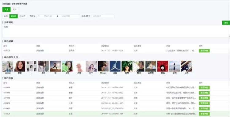Image resolution: width=230 pixels, height=117 pixels.
Task: Click the pink poodle avatar
Action: coord(79,66)
